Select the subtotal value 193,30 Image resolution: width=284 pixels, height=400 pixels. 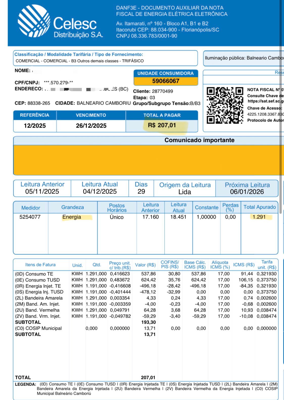[x=148, y=322]
